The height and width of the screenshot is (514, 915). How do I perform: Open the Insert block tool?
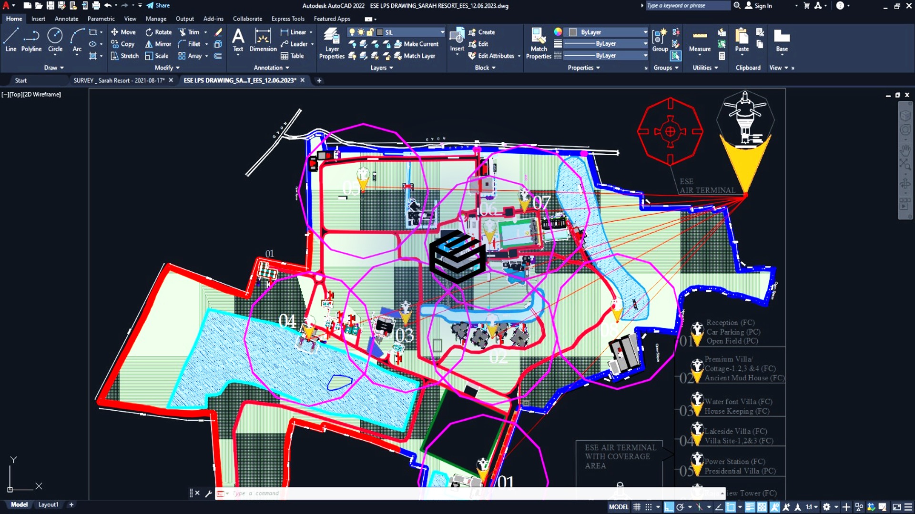click(x=457, y=40)
